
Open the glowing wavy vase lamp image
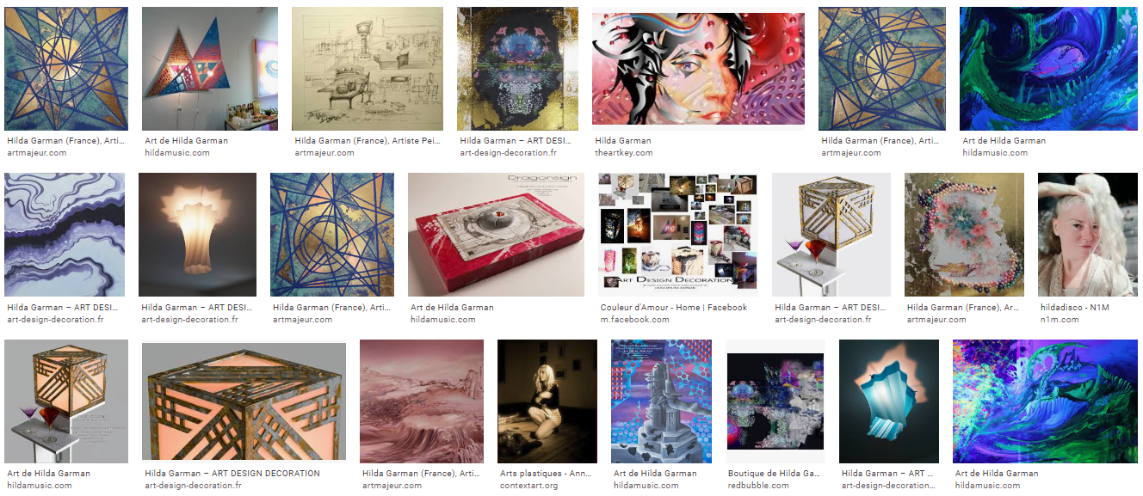point(197,235)
